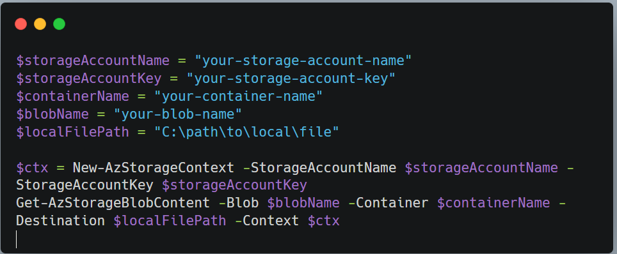Click the "your-storage-account-key" string value
617x254 pixels.
coord(291,79)
